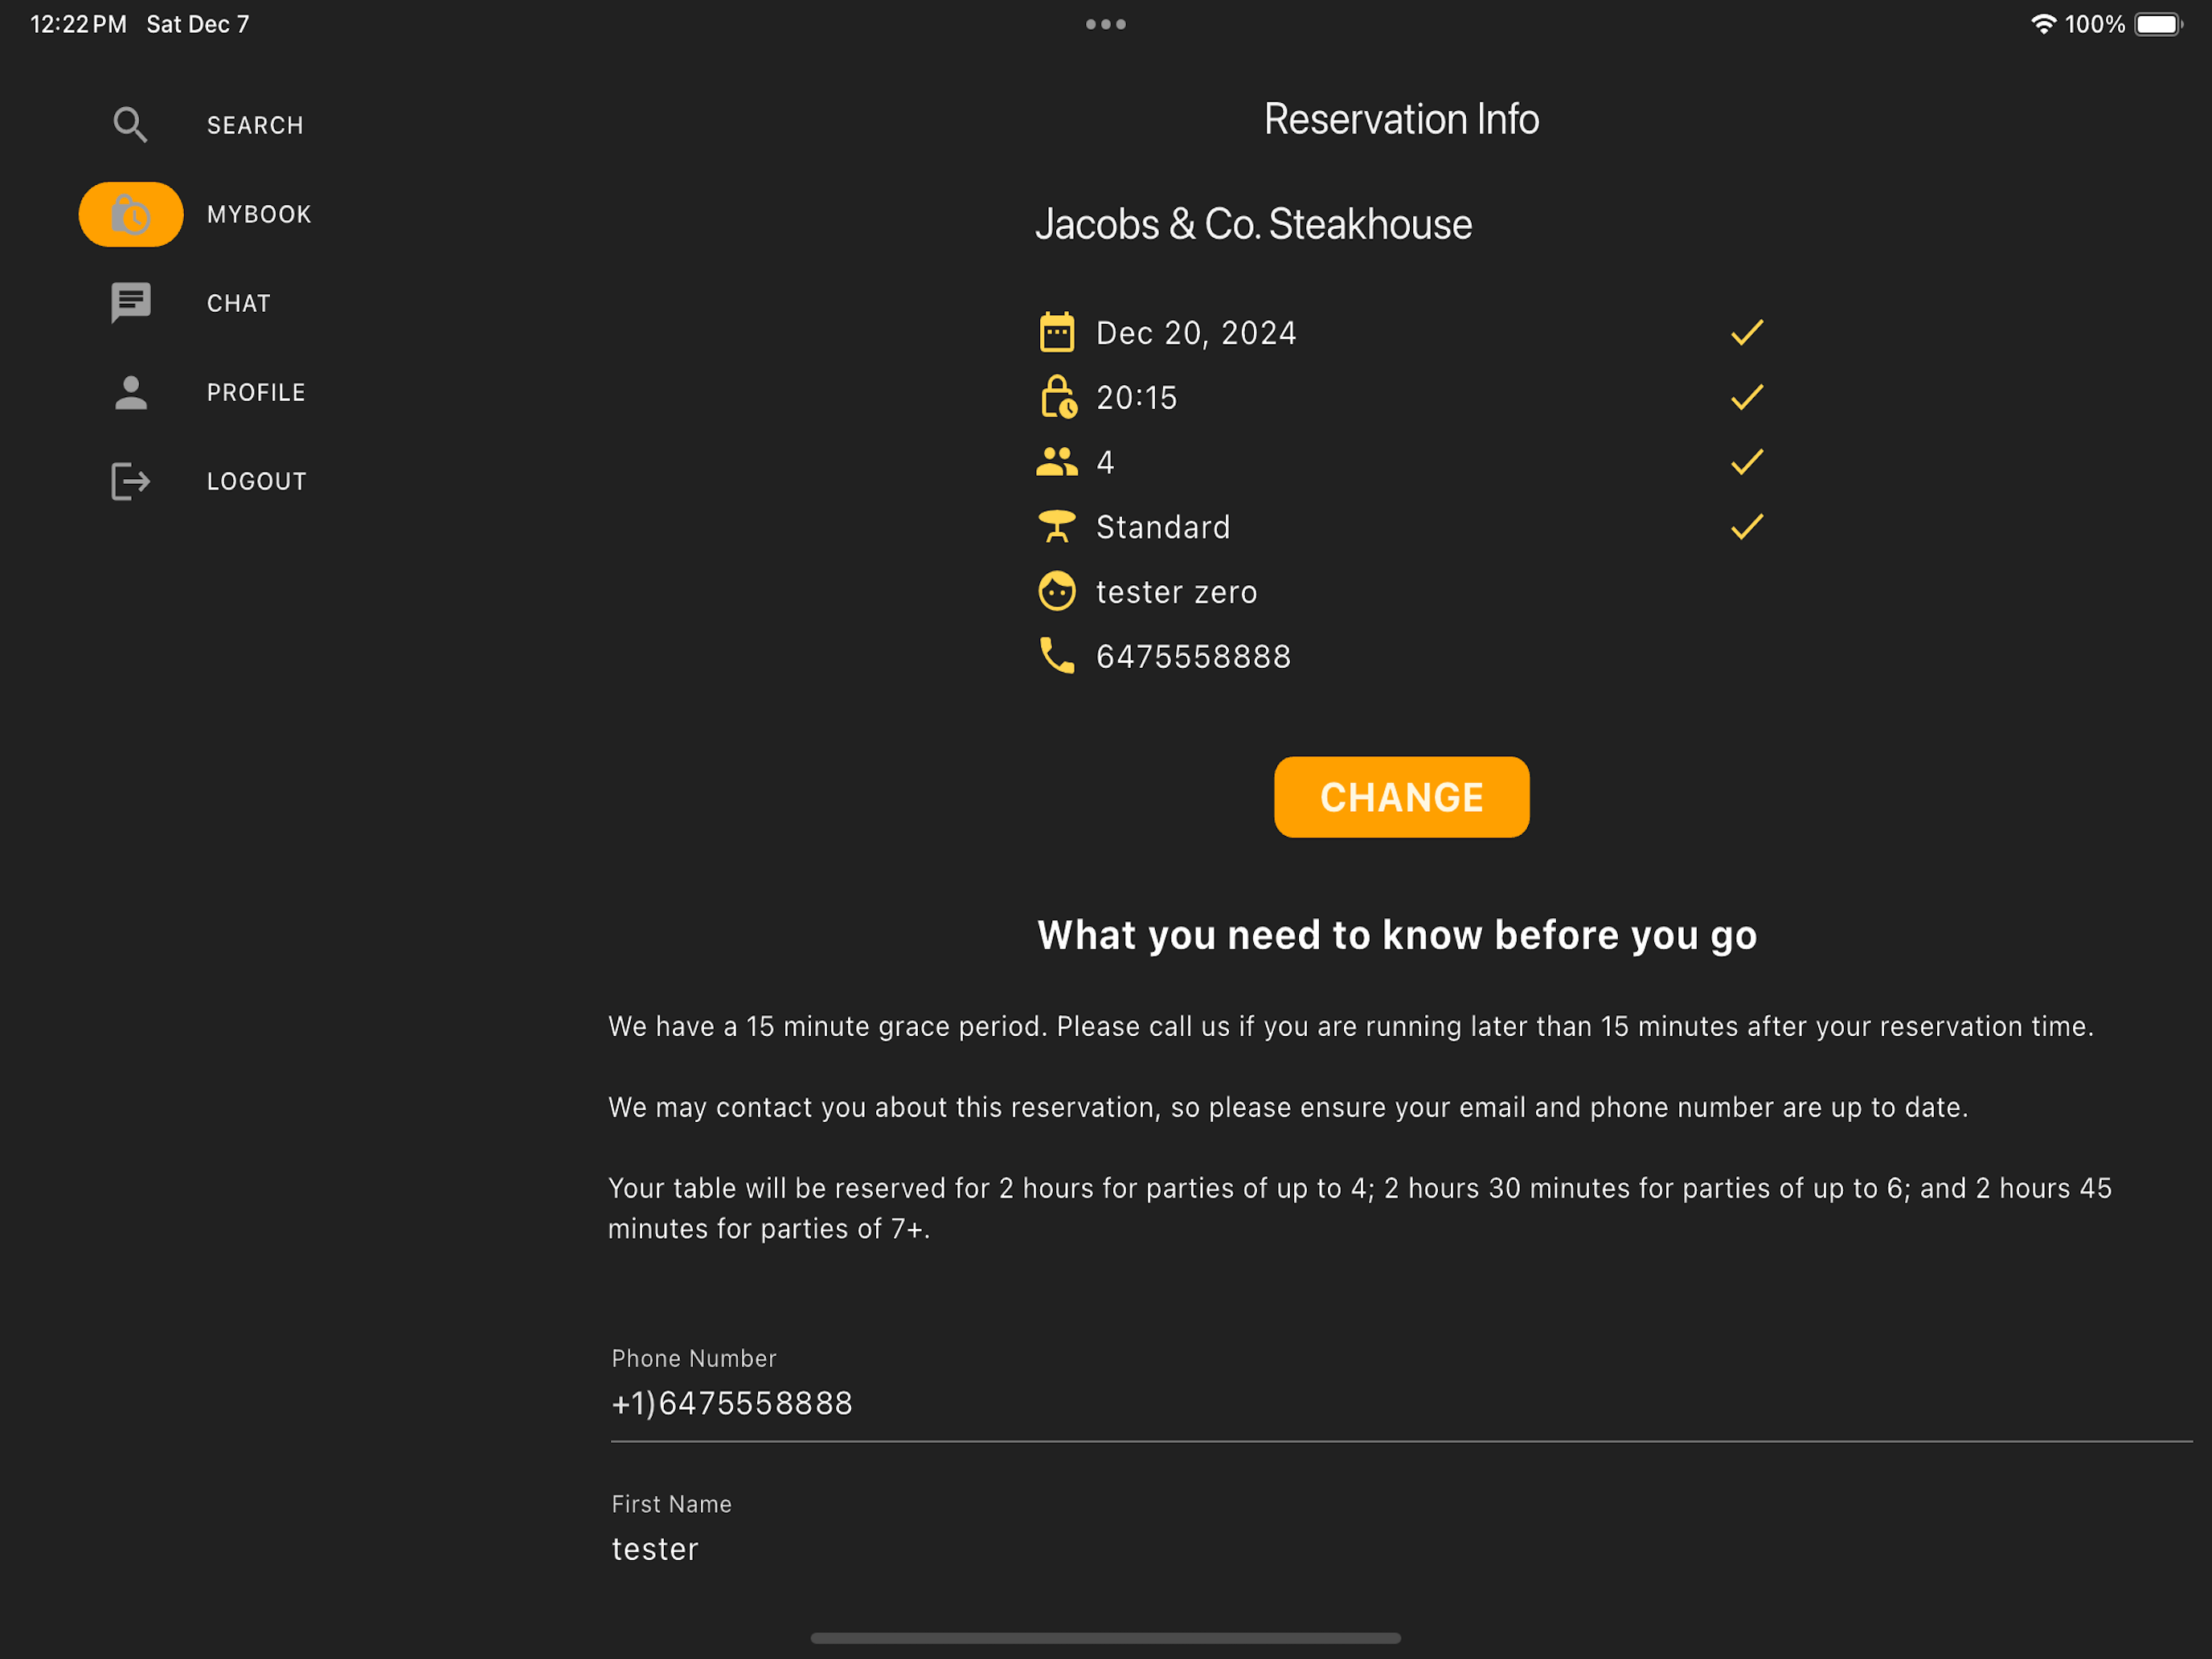
Task: Click the Search magnifier icon in sidebar
Action: tap(130, 125)
